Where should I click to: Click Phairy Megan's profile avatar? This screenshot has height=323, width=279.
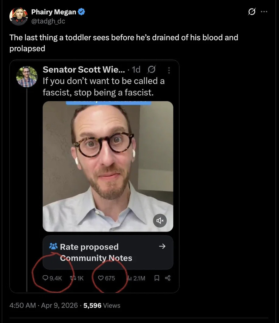19,16
